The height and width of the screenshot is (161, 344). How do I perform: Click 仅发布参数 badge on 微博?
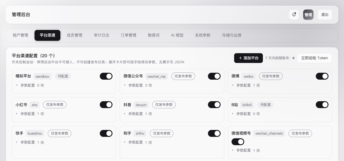[x=271, y=76]
